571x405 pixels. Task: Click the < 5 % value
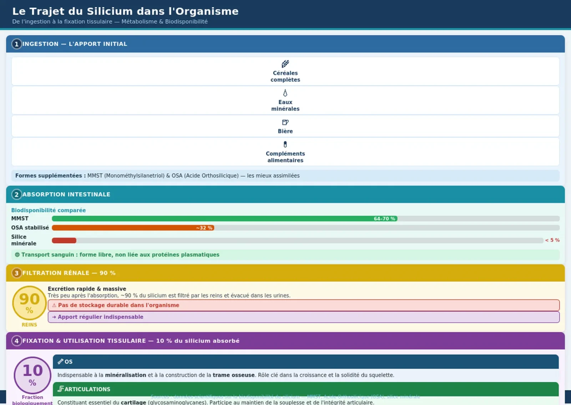(552, 240)
